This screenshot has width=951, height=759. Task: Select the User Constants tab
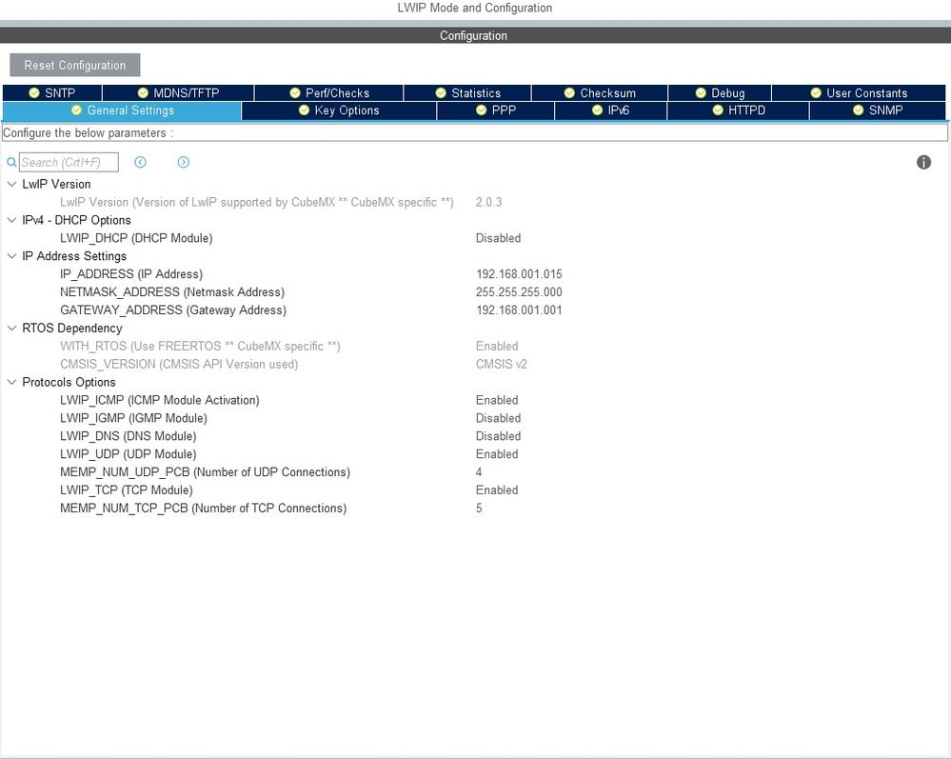pos(859,92)
